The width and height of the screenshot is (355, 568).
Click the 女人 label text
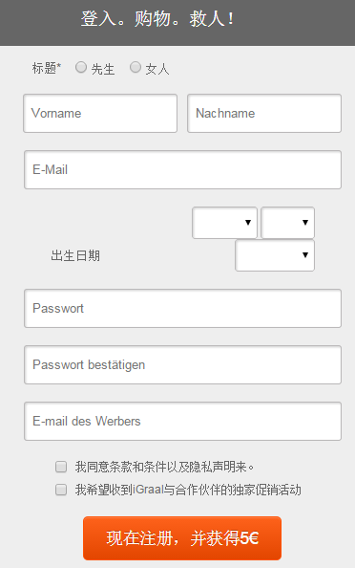pos(157,69)
